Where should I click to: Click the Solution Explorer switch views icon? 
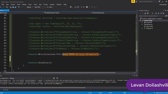[x=148, y=13]
